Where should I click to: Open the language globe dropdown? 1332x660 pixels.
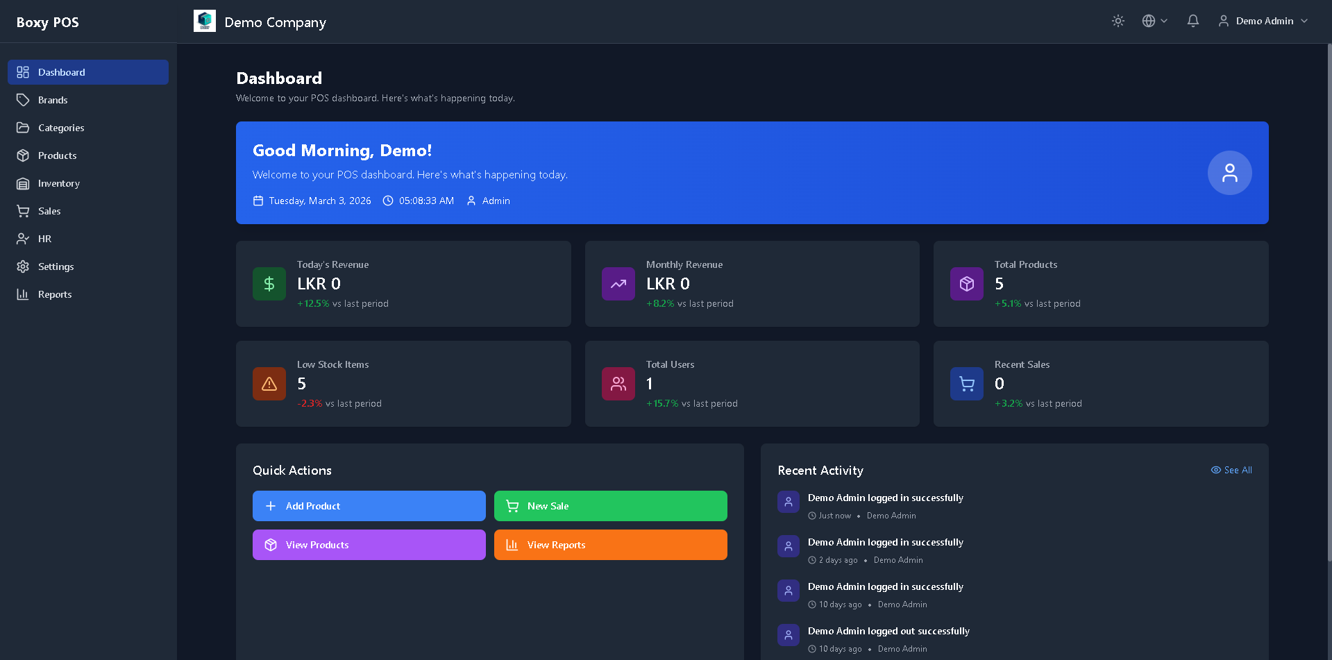1155,21
